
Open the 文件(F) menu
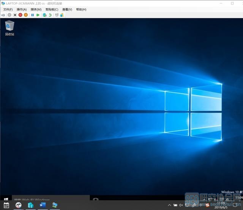click(8, 9)
